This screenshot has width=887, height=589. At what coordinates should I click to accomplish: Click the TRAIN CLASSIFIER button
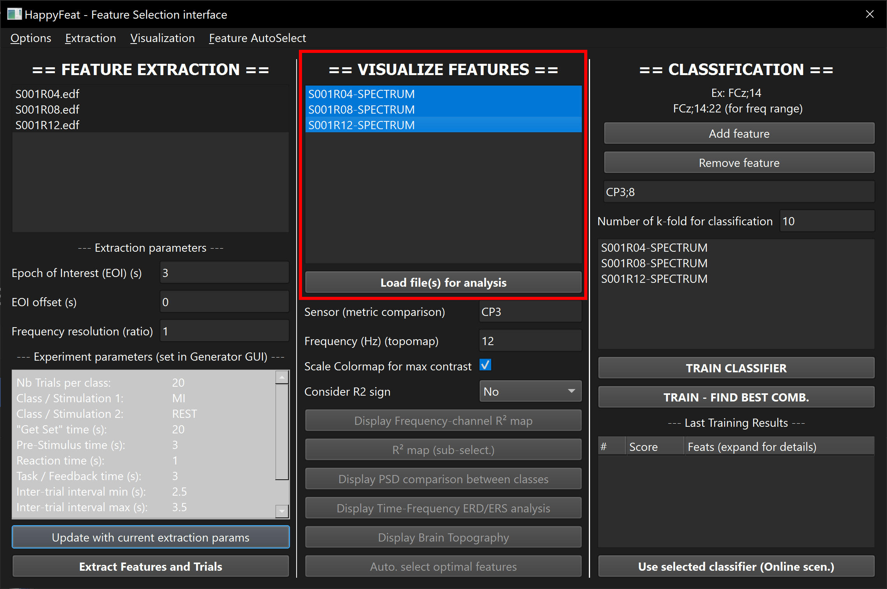736,368
